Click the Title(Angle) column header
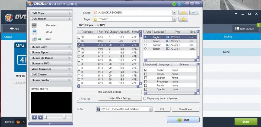 (x=87, y=32)
